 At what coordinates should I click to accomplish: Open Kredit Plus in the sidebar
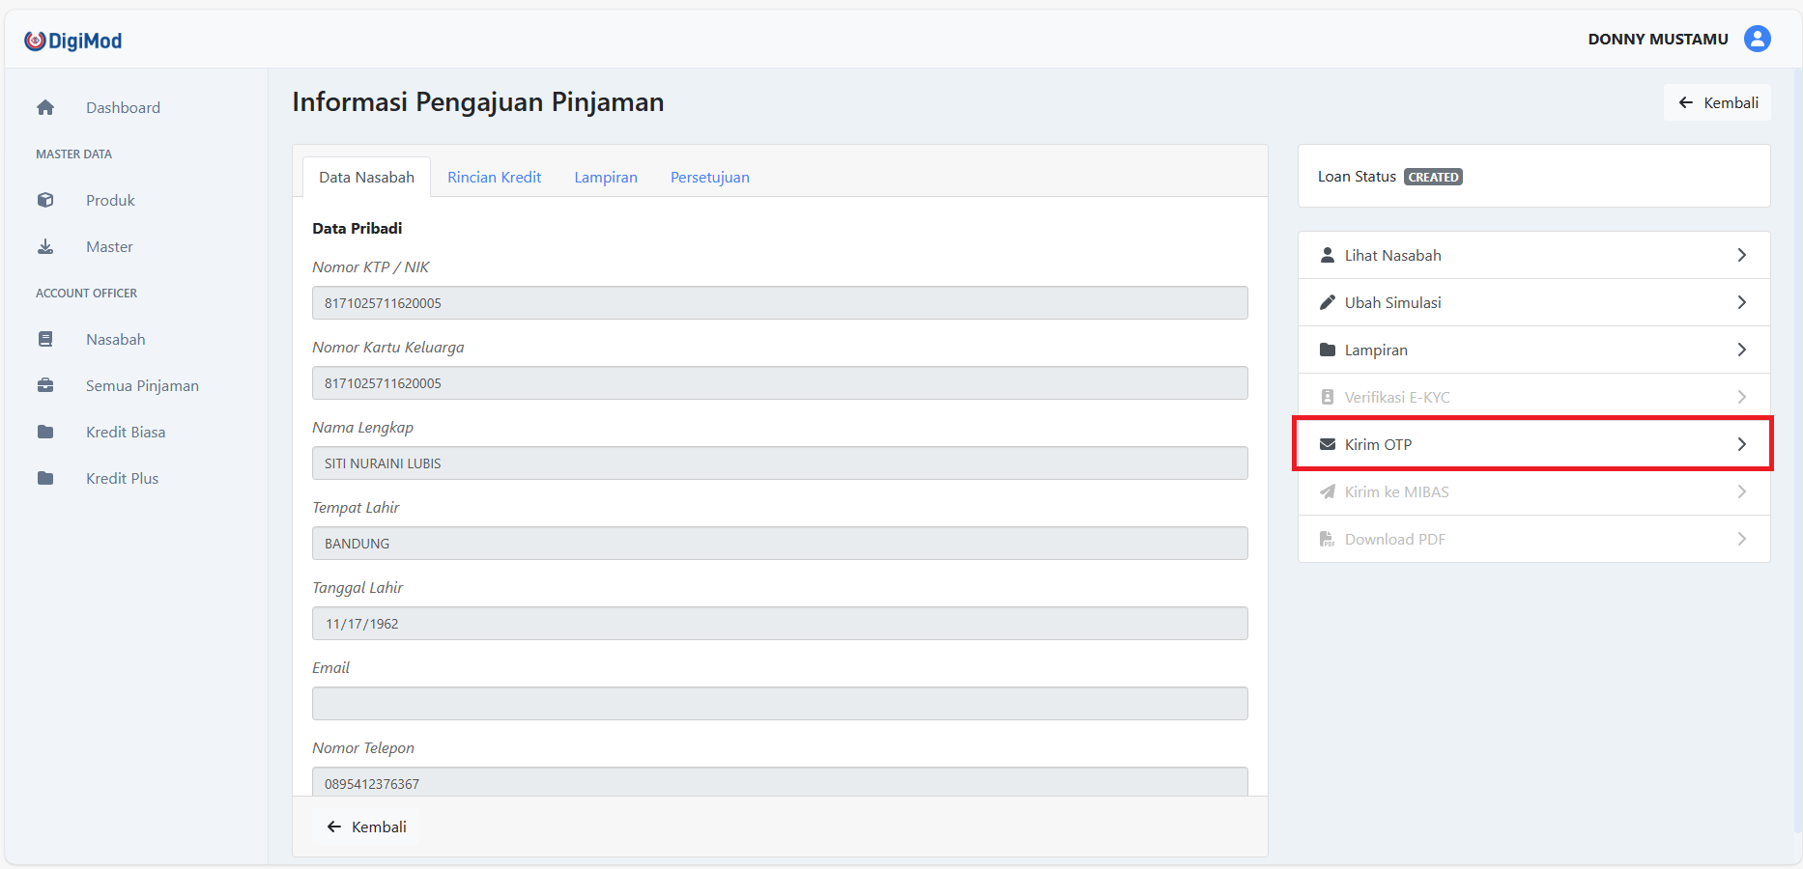[x=122, y=479]
